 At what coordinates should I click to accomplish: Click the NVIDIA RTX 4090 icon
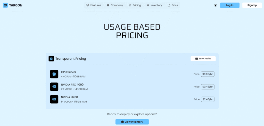54,87
